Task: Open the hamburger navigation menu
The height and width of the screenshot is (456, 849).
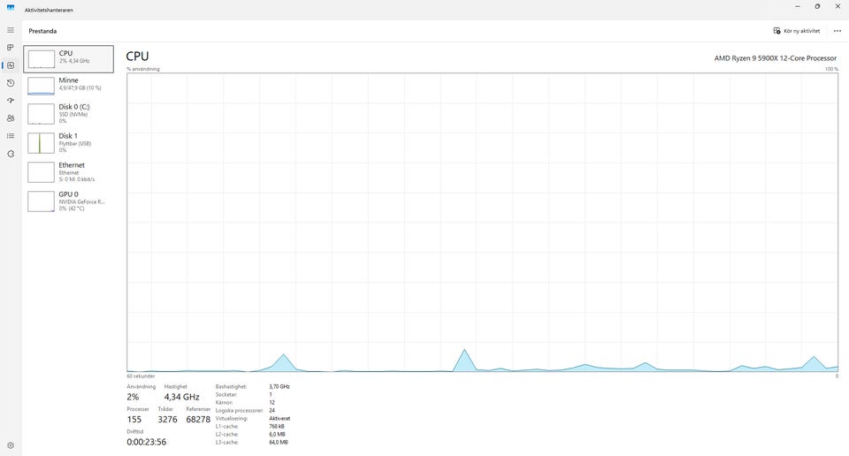Action: coord(11,30)
